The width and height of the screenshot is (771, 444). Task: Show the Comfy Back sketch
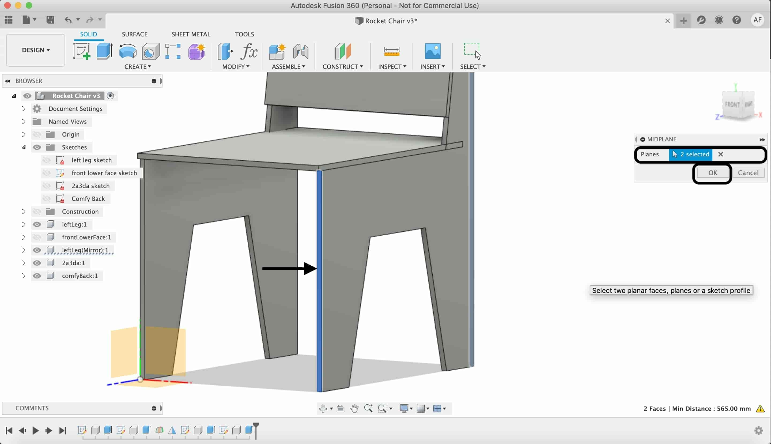(47, 199)
